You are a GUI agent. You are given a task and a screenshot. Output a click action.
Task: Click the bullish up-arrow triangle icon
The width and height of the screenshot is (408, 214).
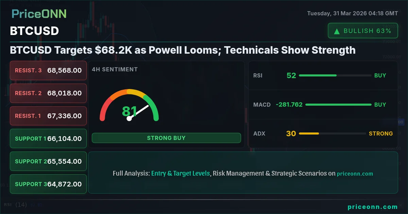337,31
